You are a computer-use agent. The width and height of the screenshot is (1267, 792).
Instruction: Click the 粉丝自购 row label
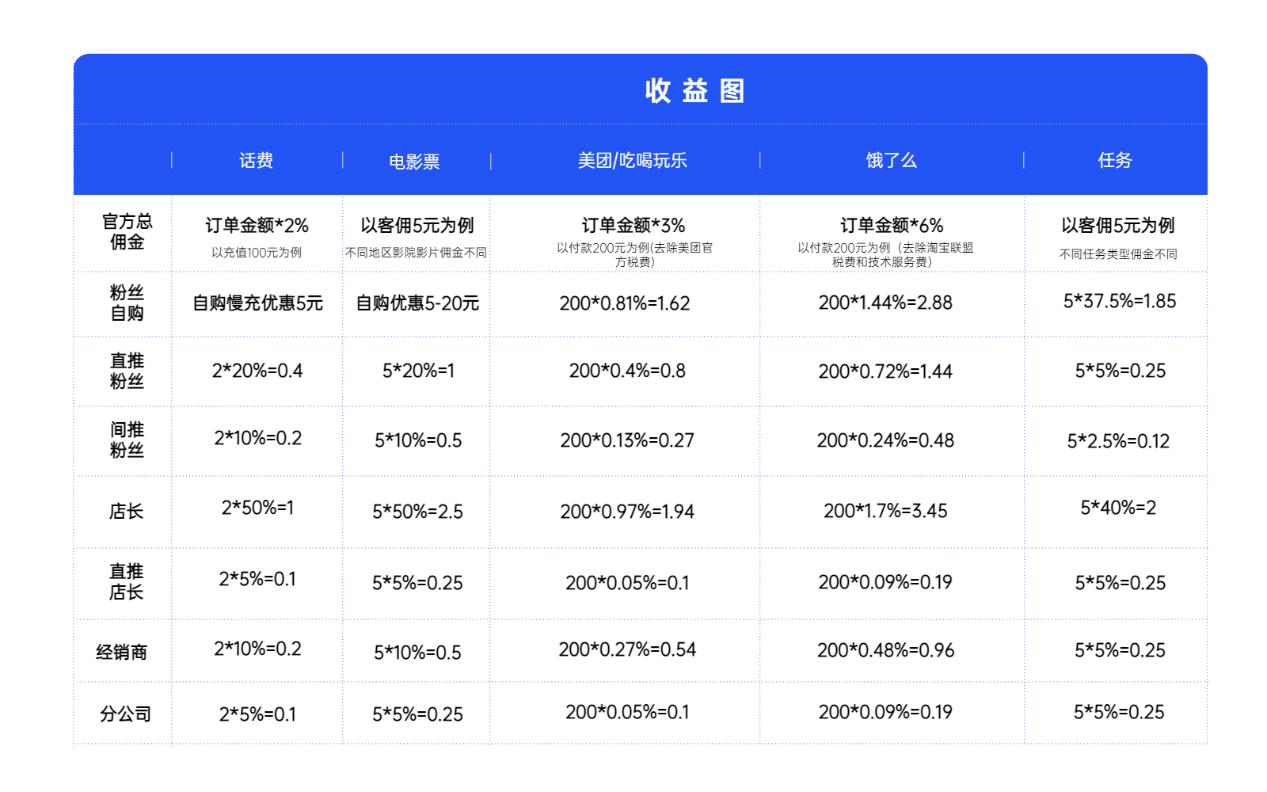127,303
